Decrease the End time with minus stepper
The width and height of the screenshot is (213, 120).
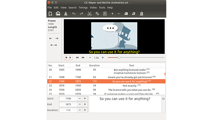tap(80, 104)
